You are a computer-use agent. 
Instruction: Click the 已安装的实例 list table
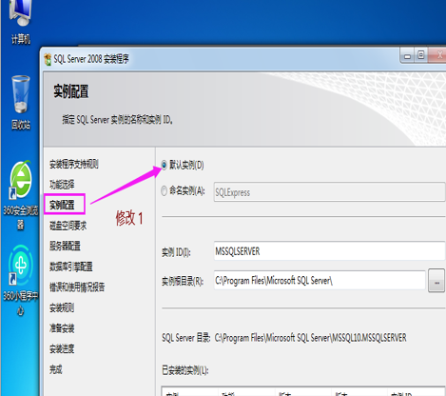[303, 391]
